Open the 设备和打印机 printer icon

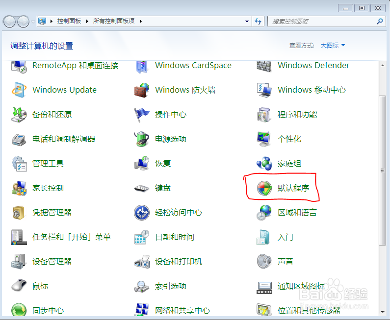[x=142, y=261]
